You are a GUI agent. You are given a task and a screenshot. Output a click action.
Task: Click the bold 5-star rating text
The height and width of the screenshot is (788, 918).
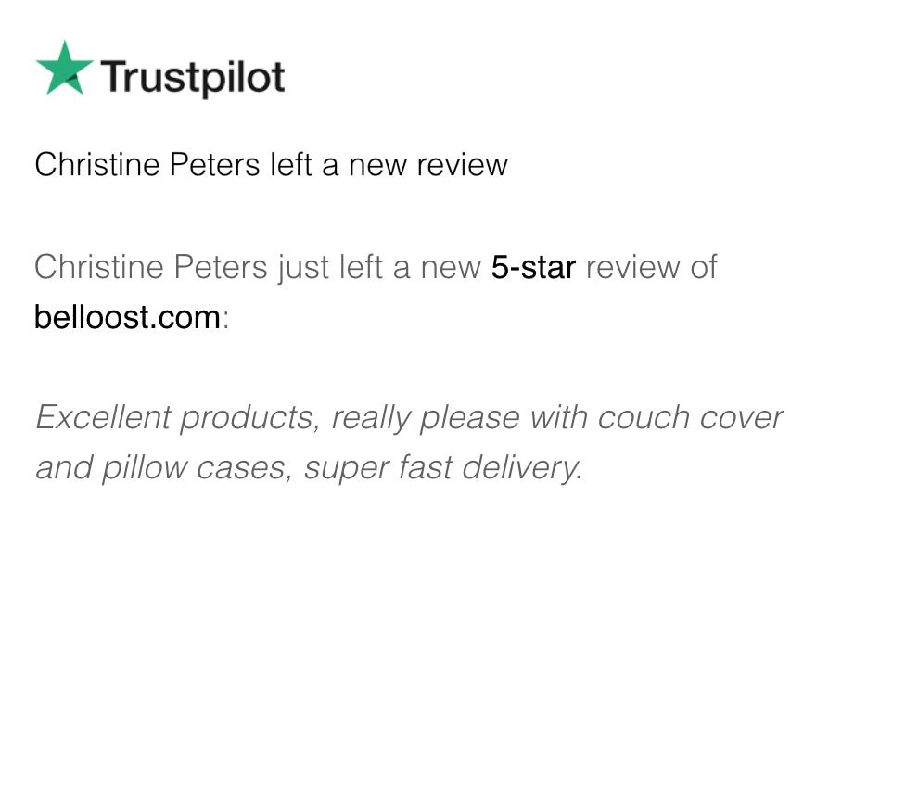[x=533, y=268]
